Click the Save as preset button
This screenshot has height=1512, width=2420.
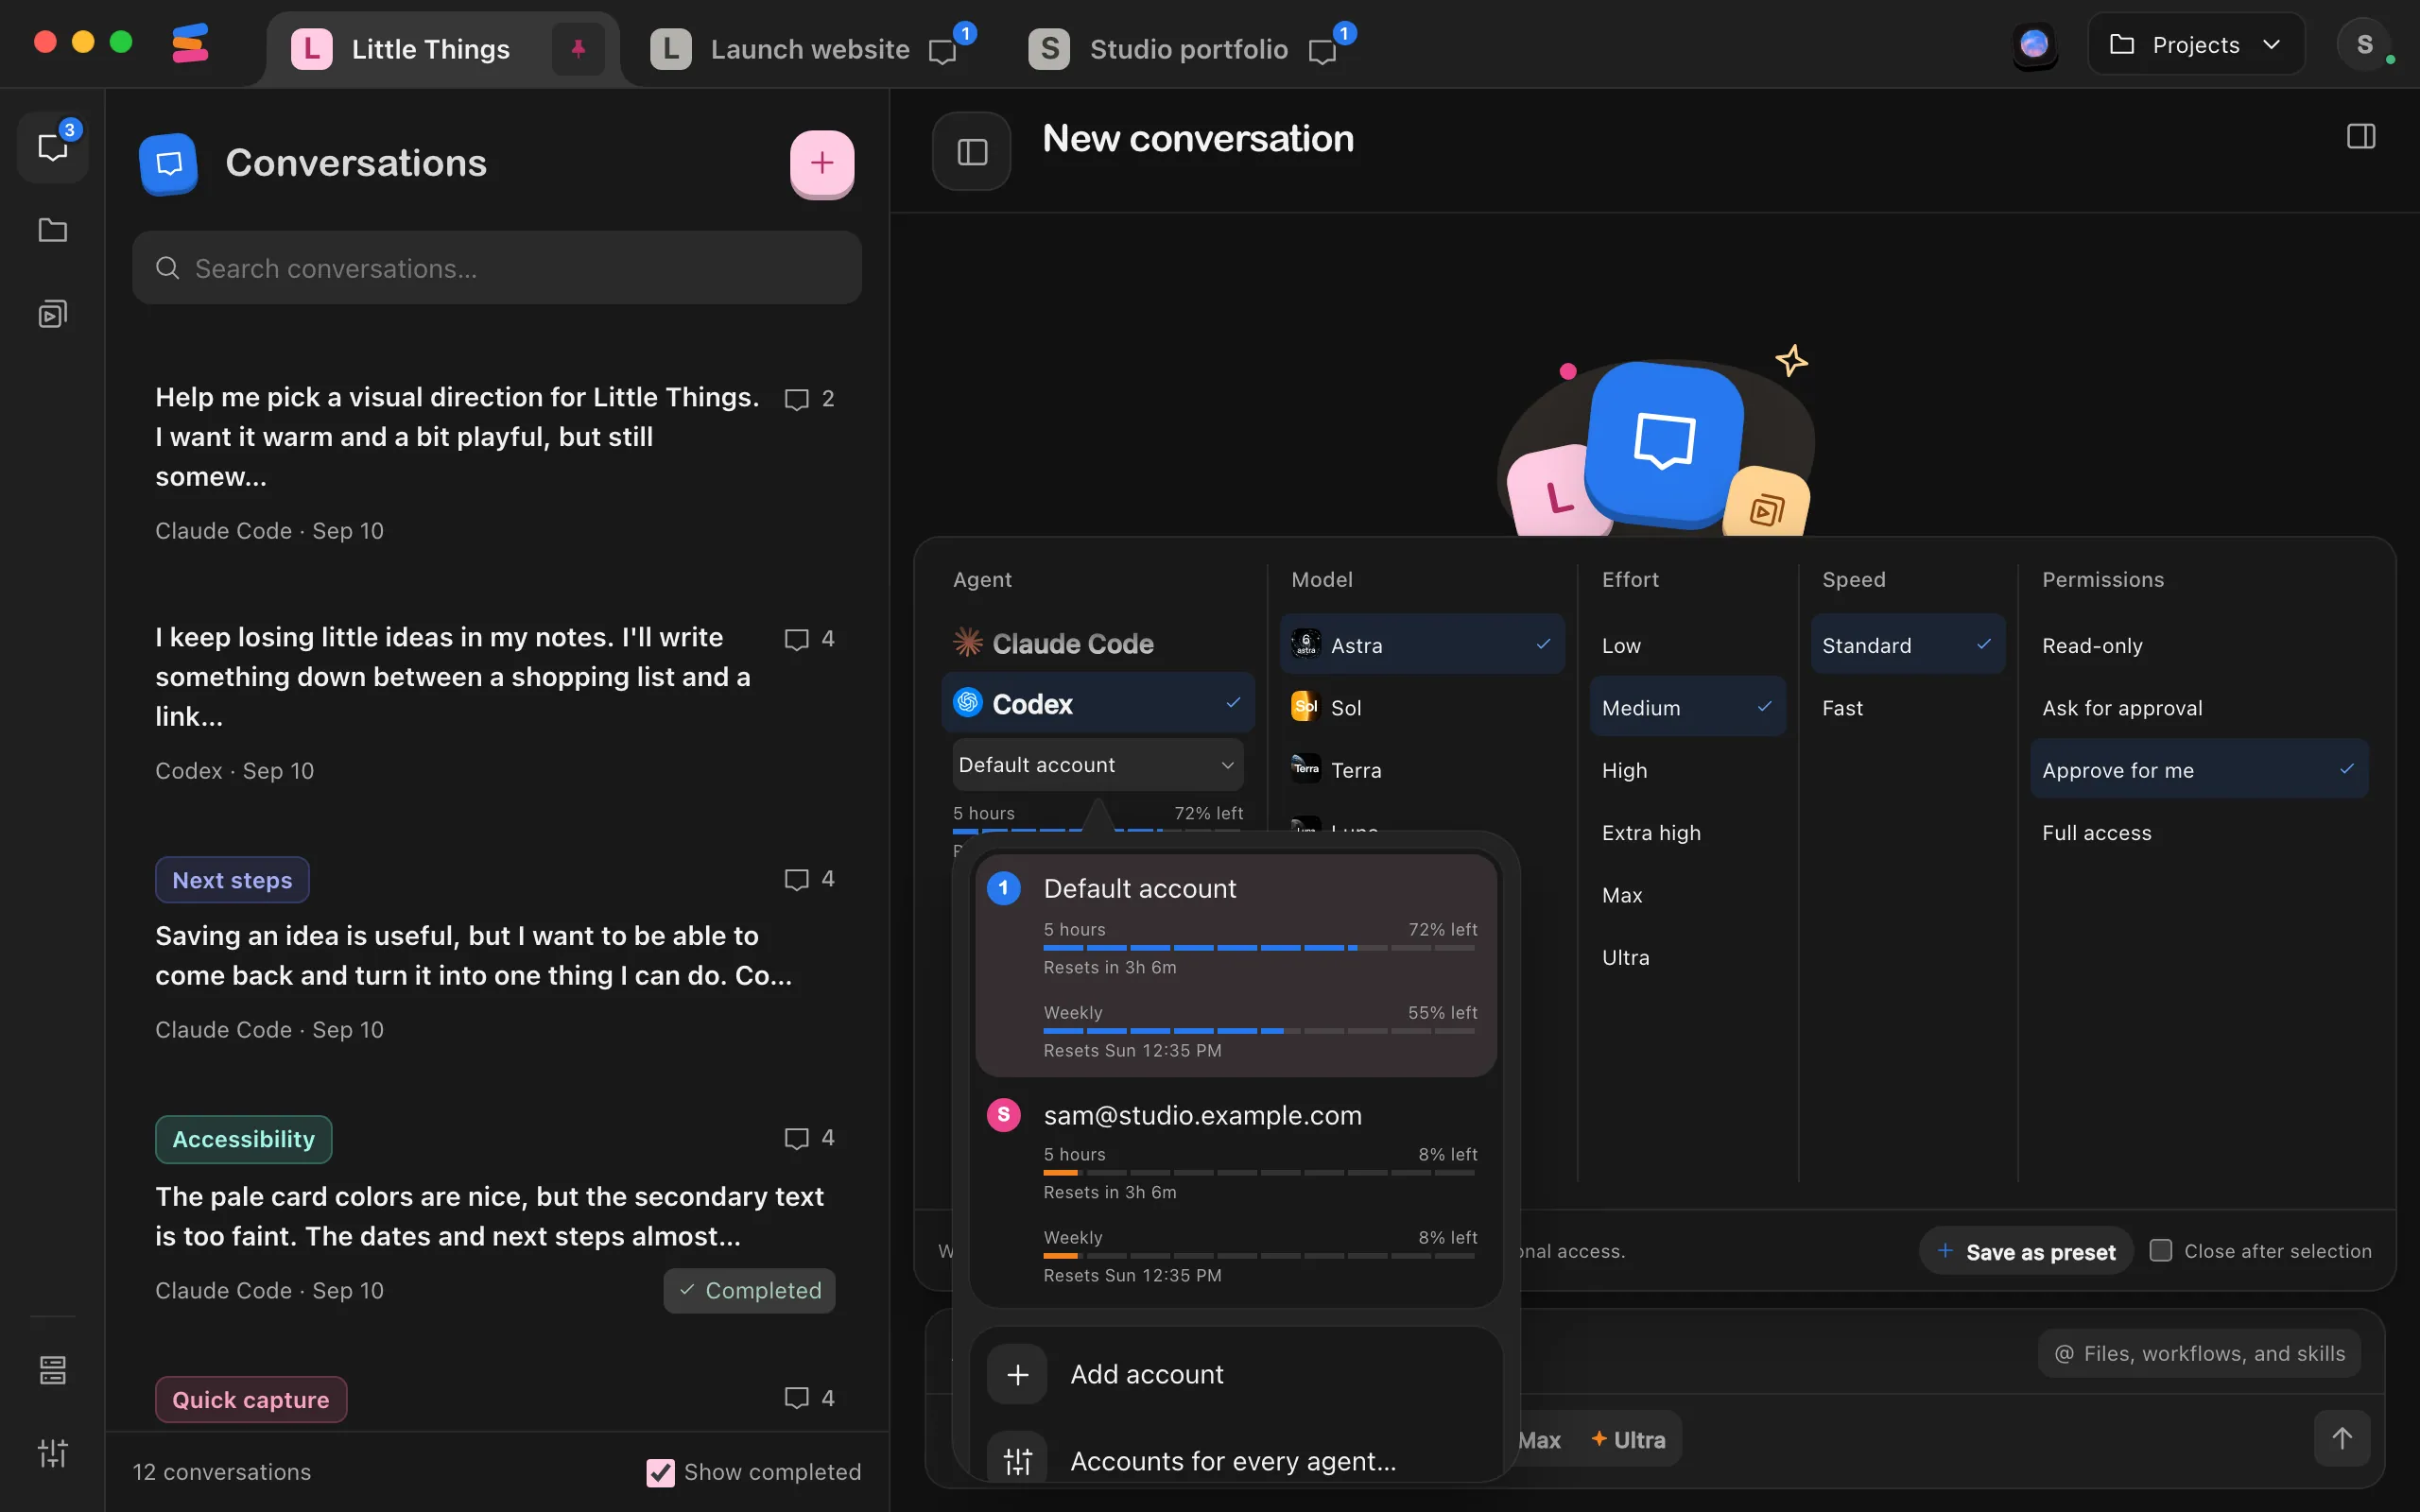[2025, 1251]
